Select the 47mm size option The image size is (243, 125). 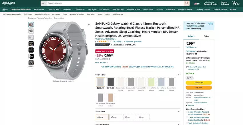click(116, 117)
